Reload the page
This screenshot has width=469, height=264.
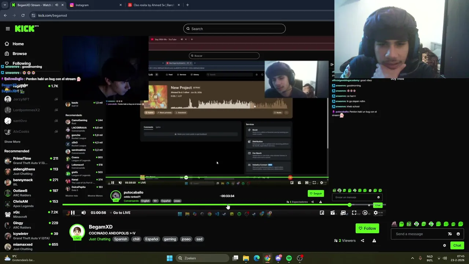(x=23, y=15)
